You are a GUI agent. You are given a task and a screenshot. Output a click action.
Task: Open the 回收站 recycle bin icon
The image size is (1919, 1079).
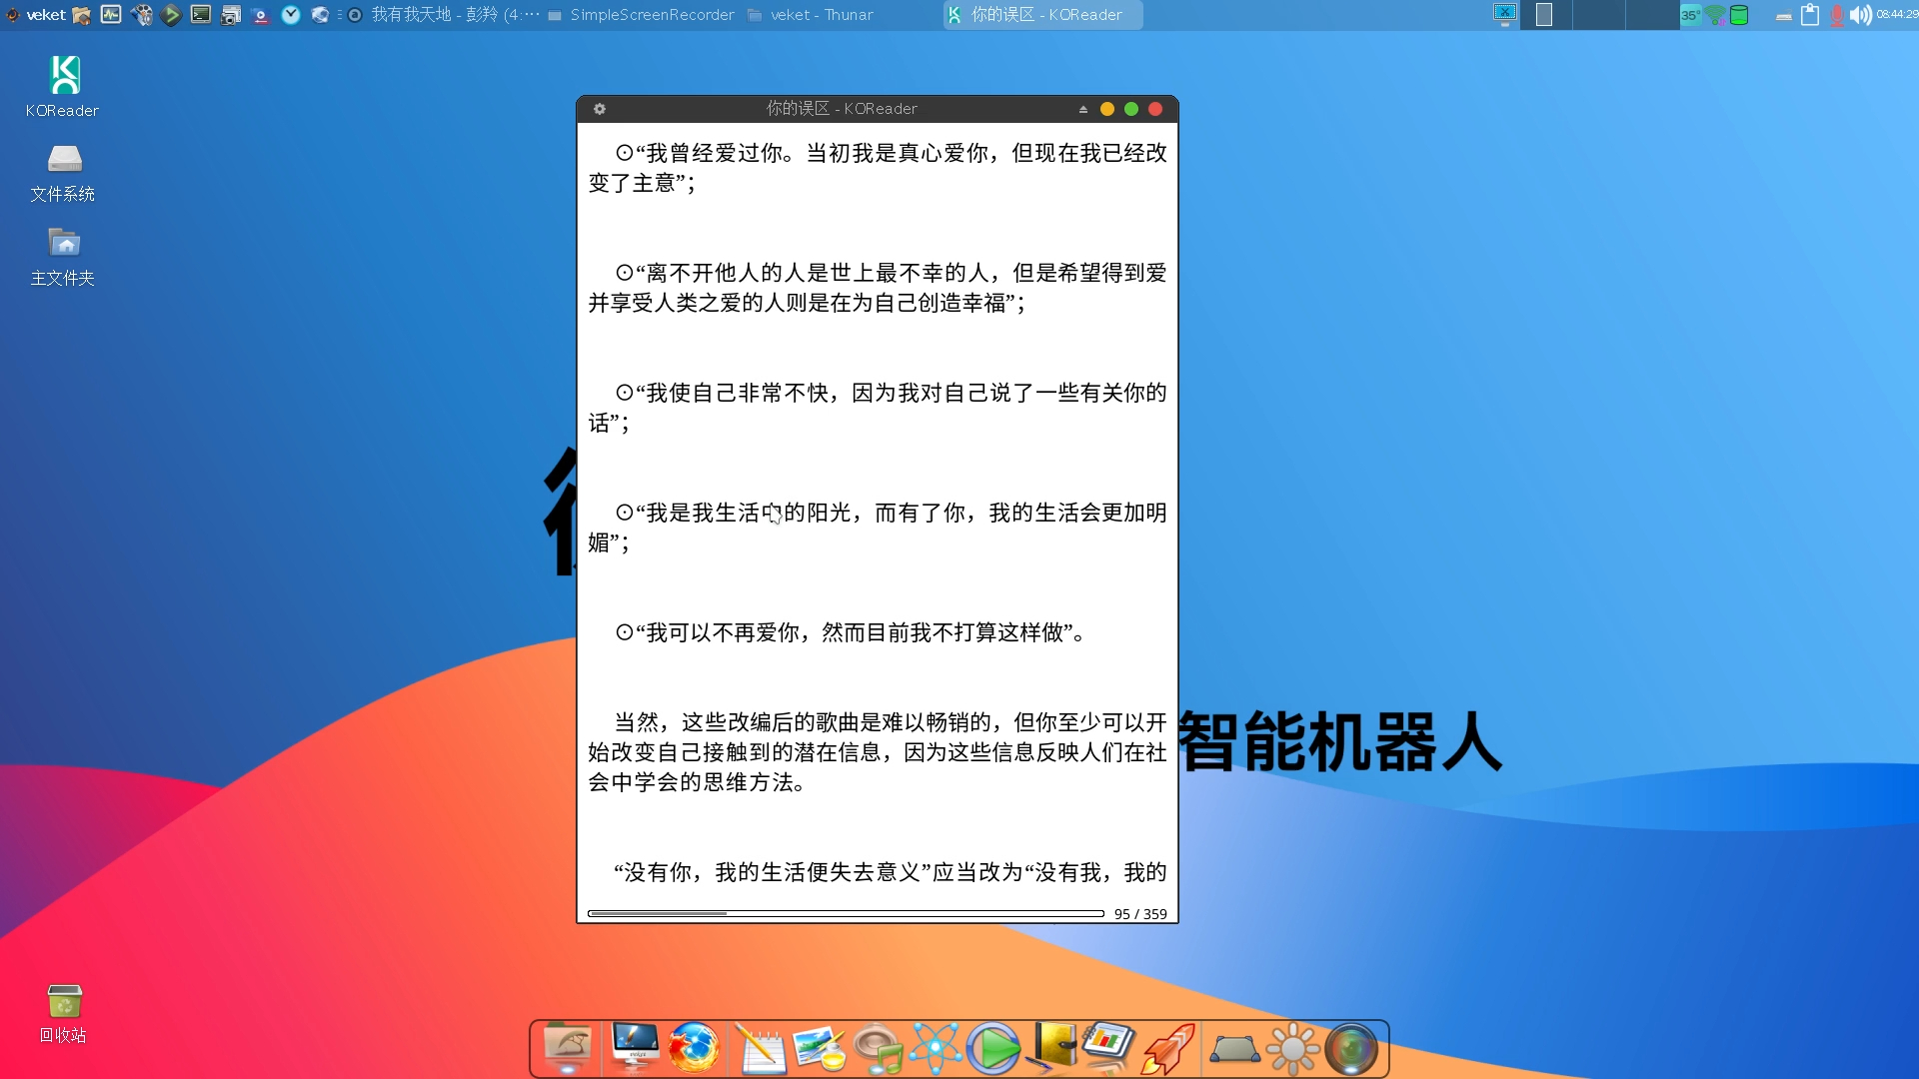click(x=63, y=1013)
